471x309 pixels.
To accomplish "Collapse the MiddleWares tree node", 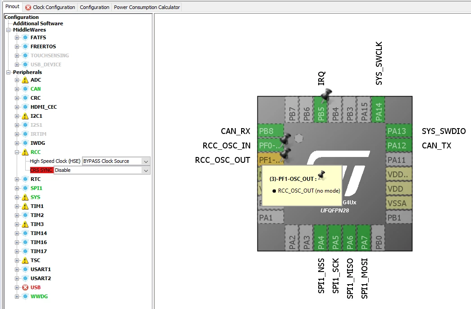I will coord(9,30).
